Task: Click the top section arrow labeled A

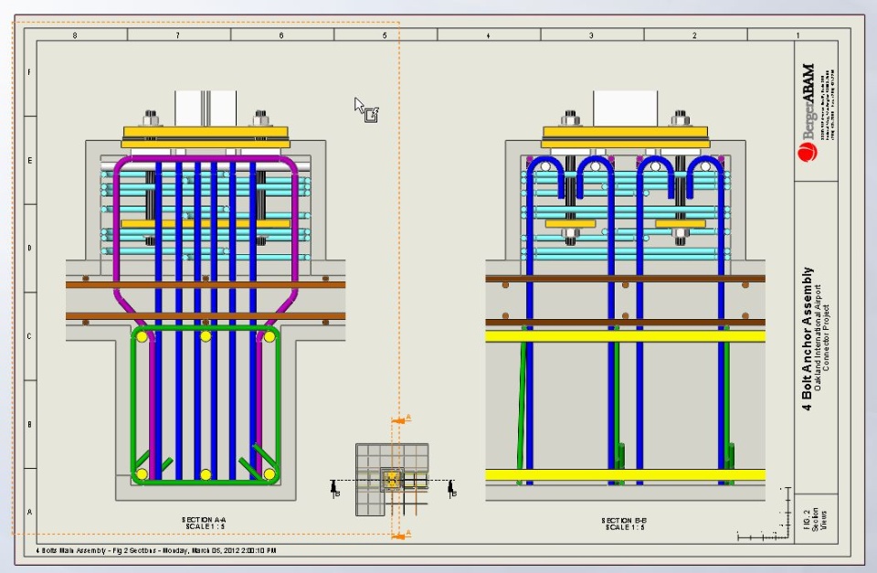Action: [402, 419]
